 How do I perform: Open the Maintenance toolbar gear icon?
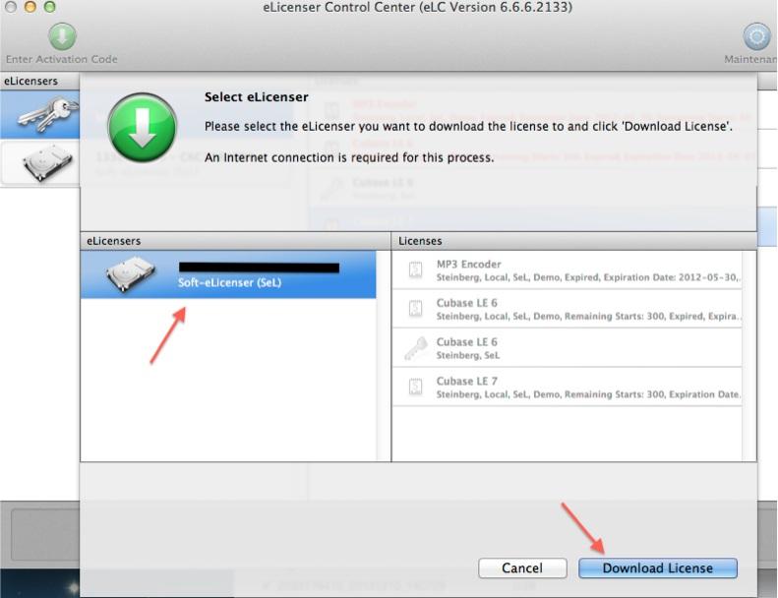tap(756, 36)
